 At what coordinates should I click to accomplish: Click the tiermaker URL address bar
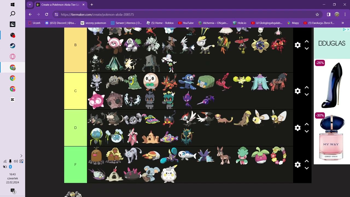coord(186,15)
